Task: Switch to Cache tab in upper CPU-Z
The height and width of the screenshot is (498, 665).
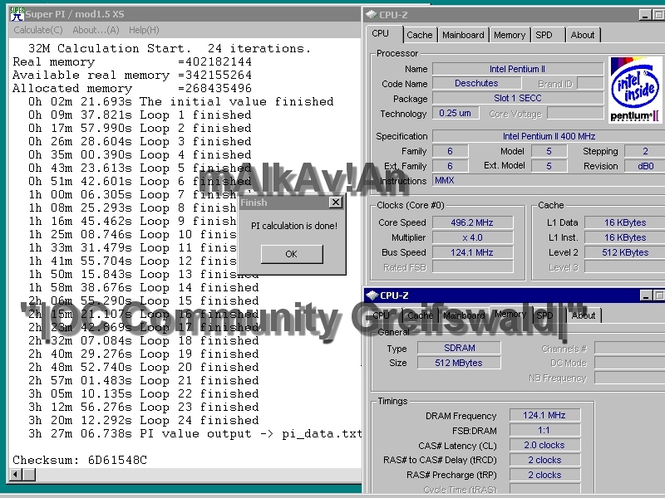Action: [420, 35]
